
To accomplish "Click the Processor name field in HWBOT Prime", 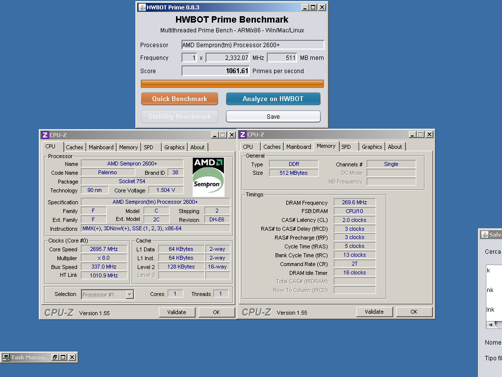I will (252, 45).
